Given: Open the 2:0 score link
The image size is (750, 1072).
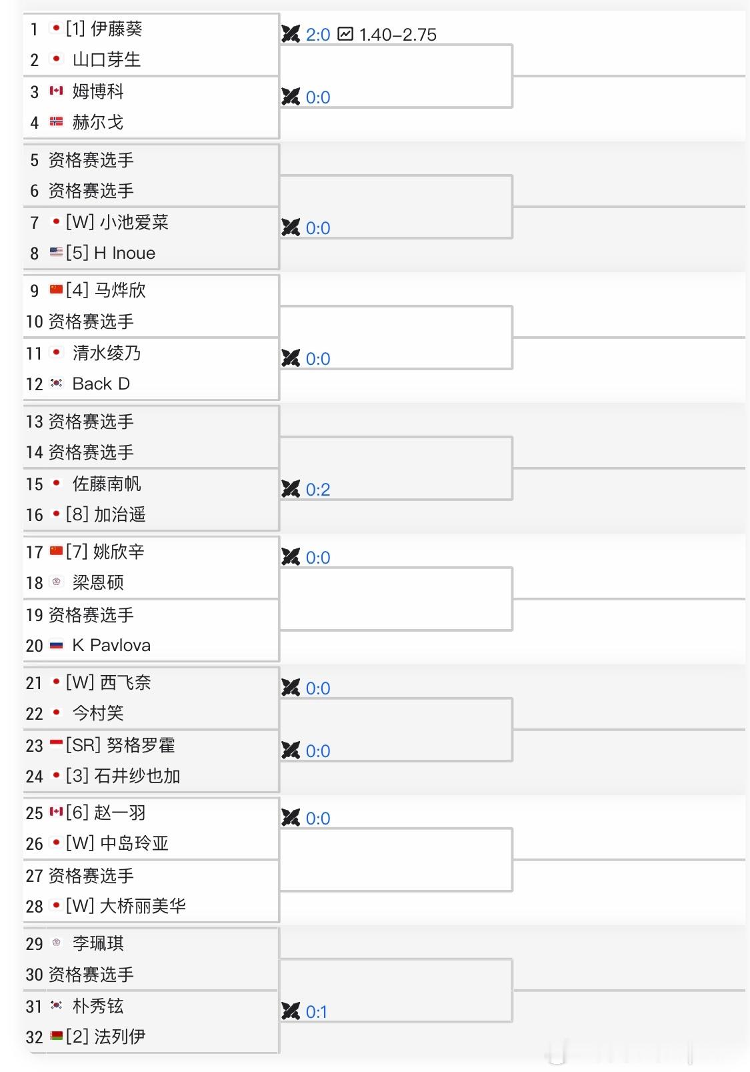Looking at the screenshot, I should [318, 34].
